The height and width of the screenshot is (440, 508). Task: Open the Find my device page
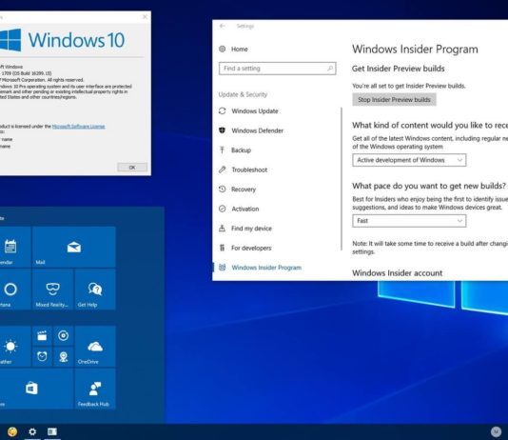tap(251, 229)
